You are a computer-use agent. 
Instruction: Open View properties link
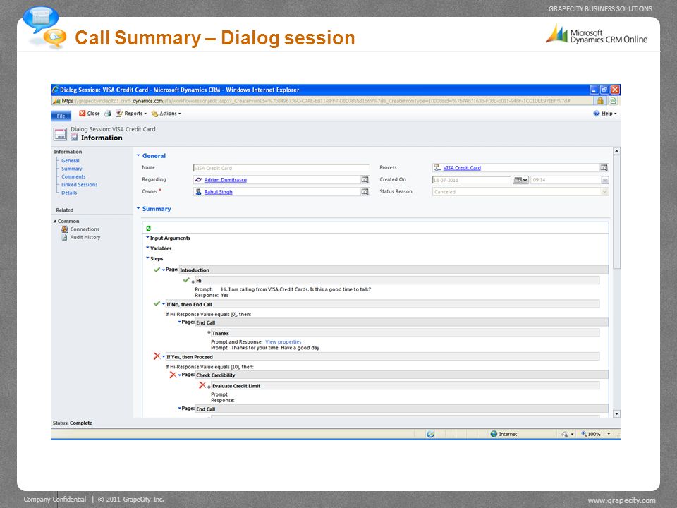283,342
